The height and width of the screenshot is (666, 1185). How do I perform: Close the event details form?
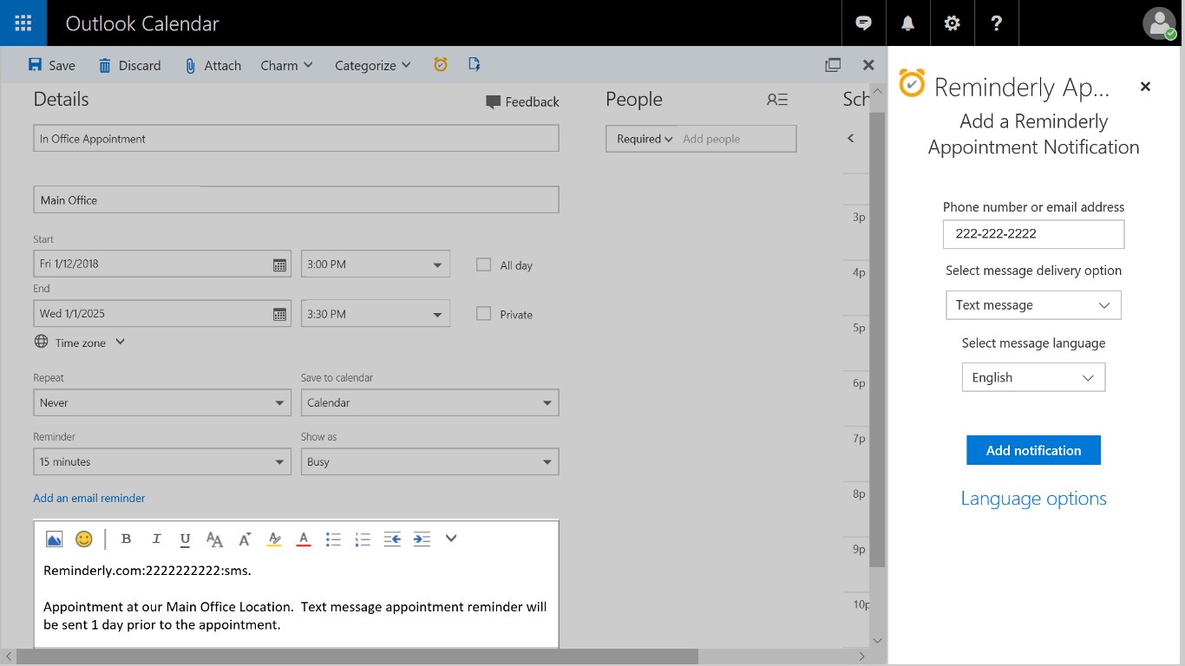(868, 65)
